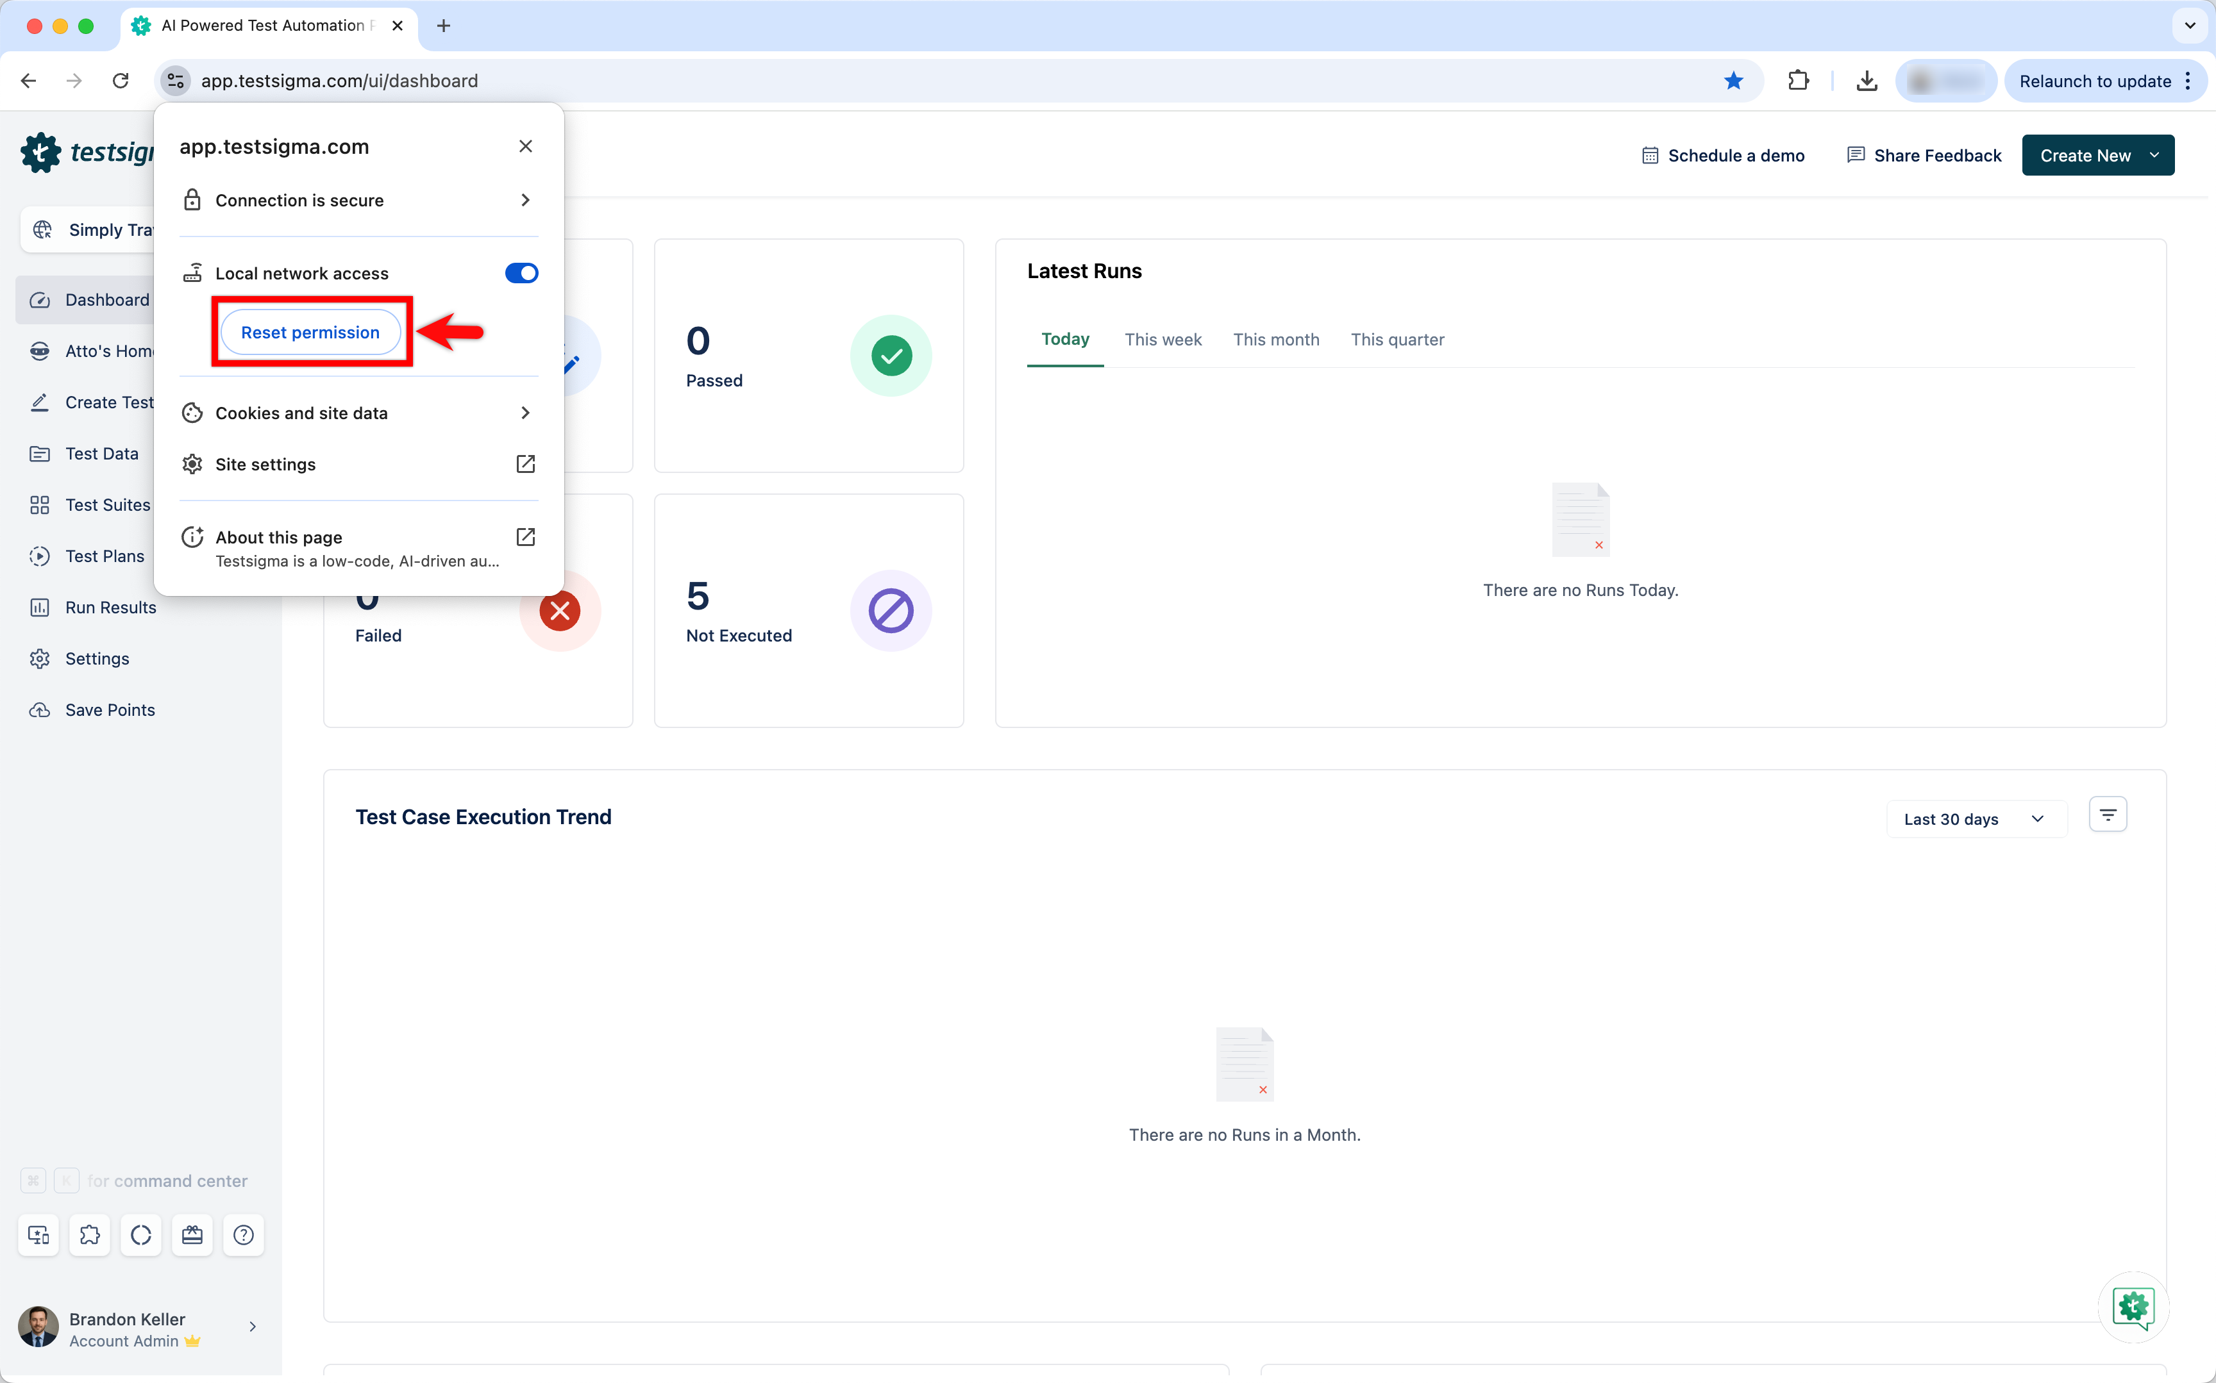Expand Connection is secure details
Image resolution: width=2216 pixels, height=1383 pixels.
(358, 201)
